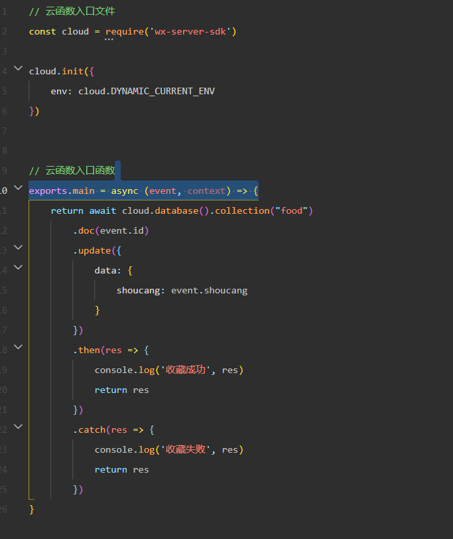Click the event.id argument in .doc
The height and width of the screenshot is (539, 453).
click(121, 230)
